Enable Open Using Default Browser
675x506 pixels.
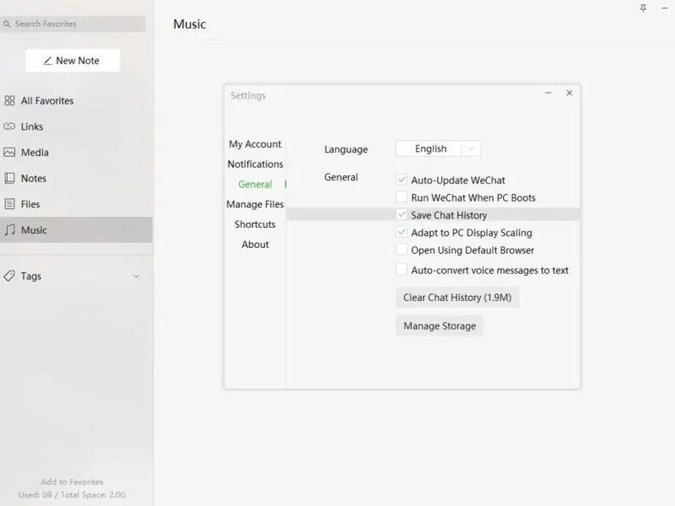(x=402, y=250)
